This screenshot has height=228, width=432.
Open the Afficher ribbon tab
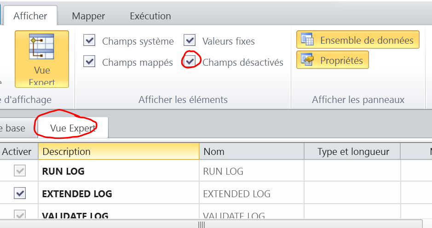coord(30,16)
